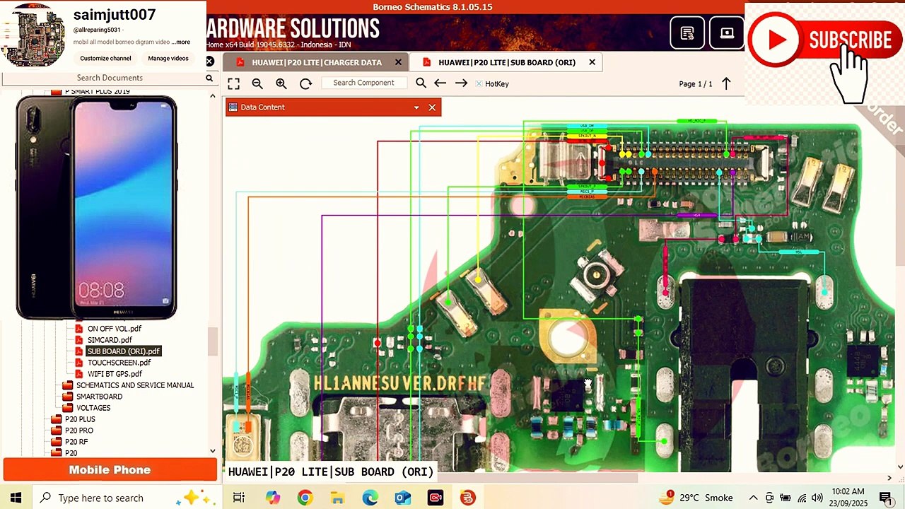Zoom in on the schematic

[x=281, y=83]
